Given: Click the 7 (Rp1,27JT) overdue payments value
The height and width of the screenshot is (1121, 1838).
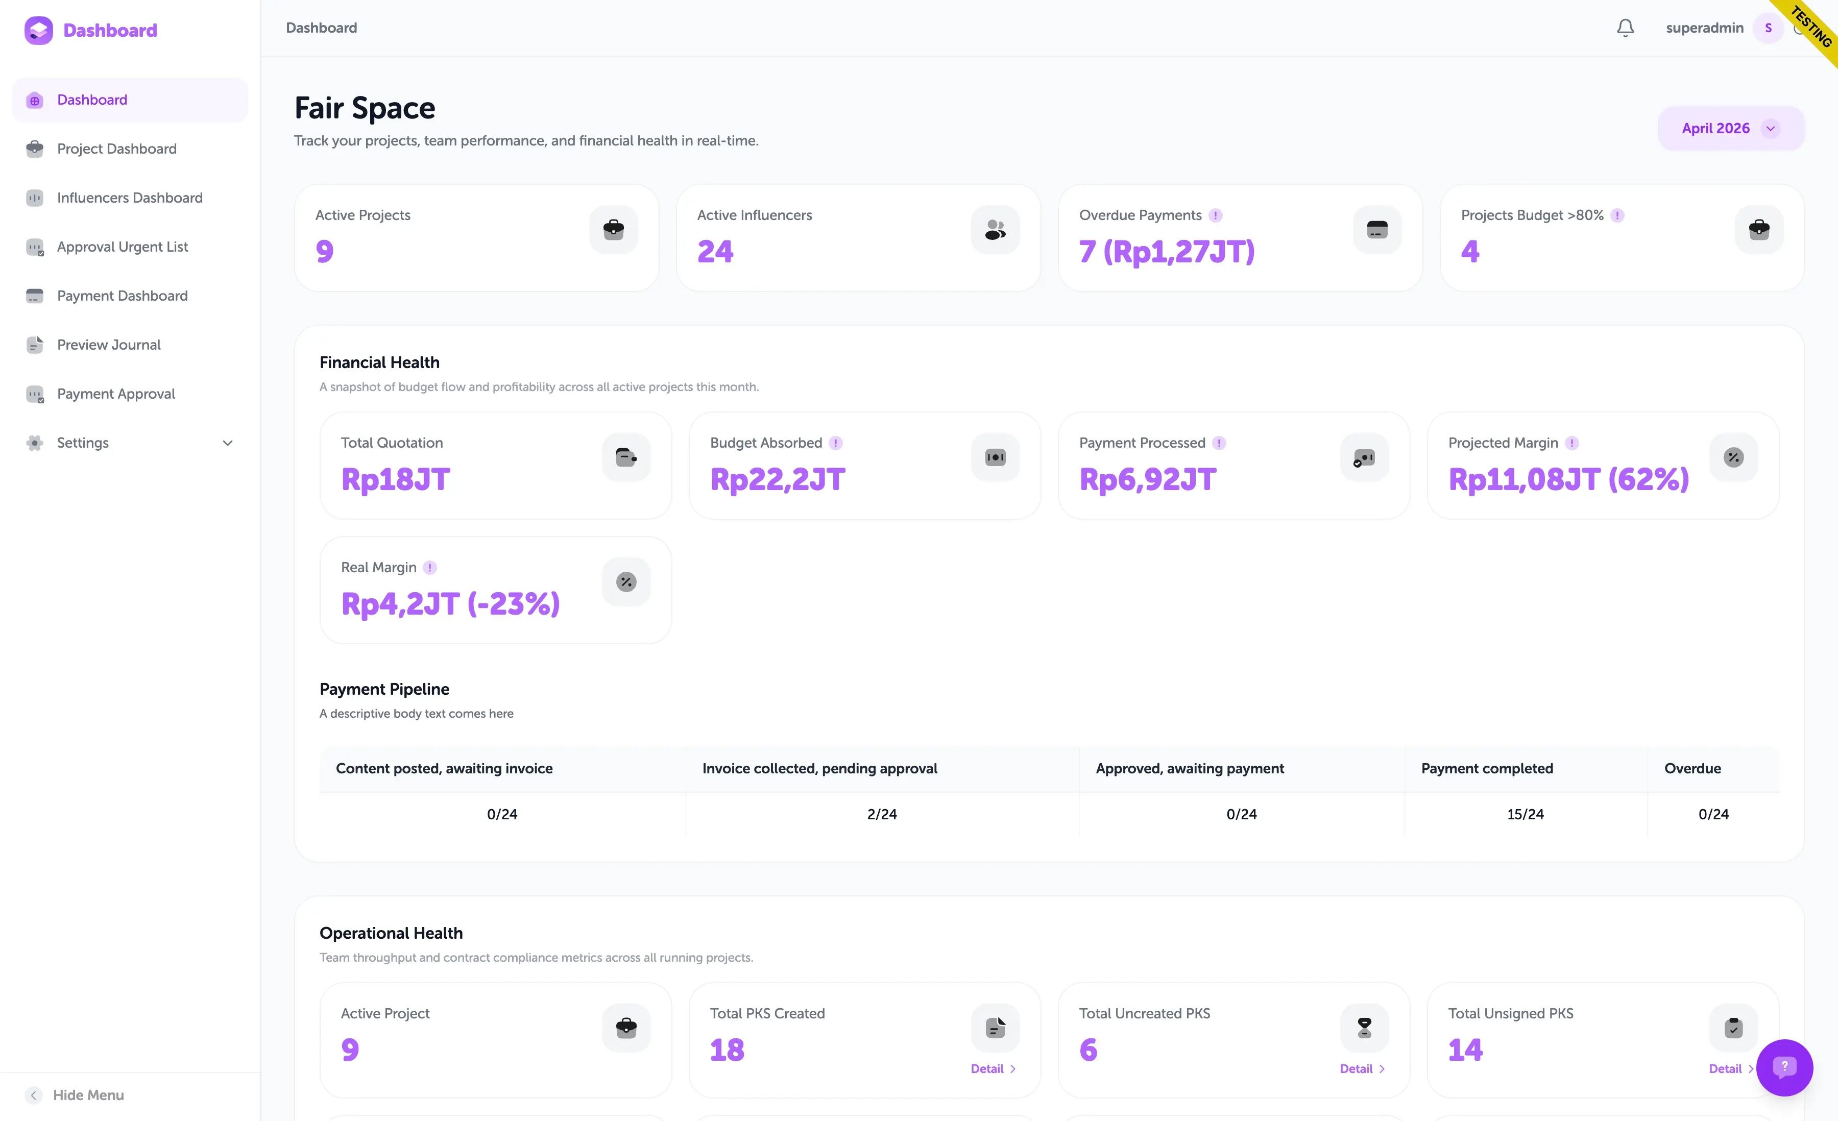Looking at the screenshot, I should (x=1167, y=251).
